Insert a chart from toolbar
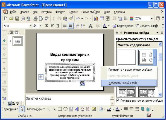 pos(96,19)
